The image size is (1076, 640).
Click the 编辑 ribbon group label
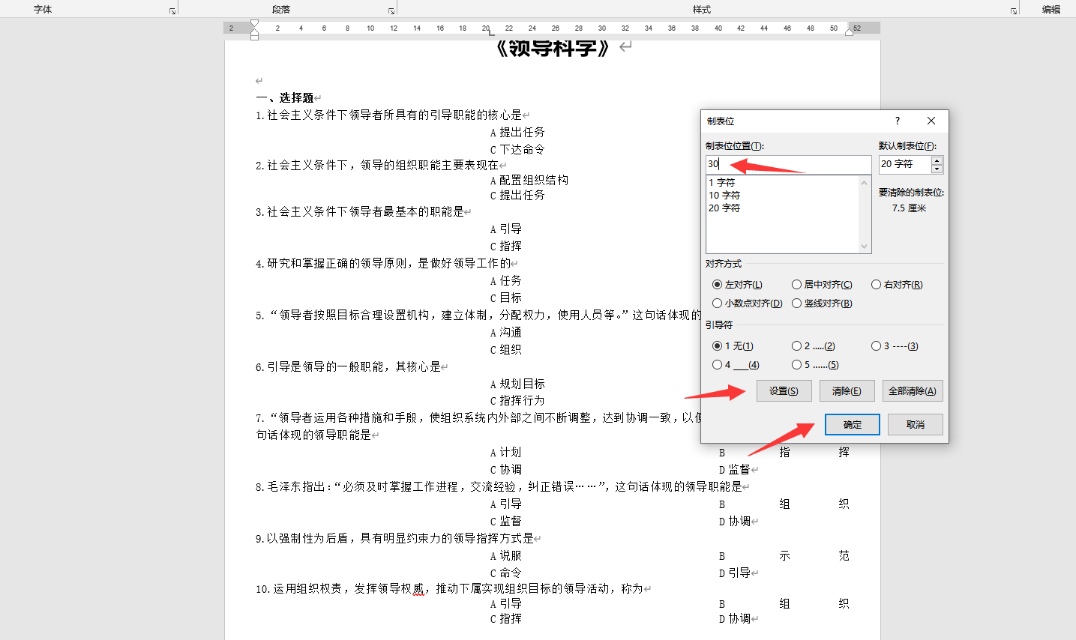pyautogui.click(x=1051, y=10)
